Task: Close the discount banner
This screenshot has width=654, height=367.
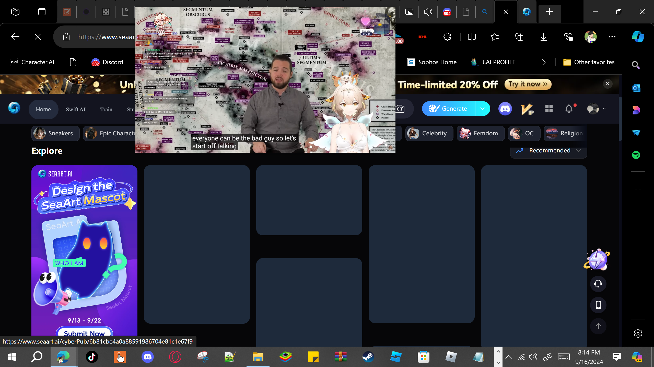Action: [x=608, y=84]
